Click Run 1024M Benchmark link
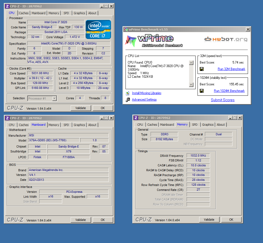 (229, 91)
